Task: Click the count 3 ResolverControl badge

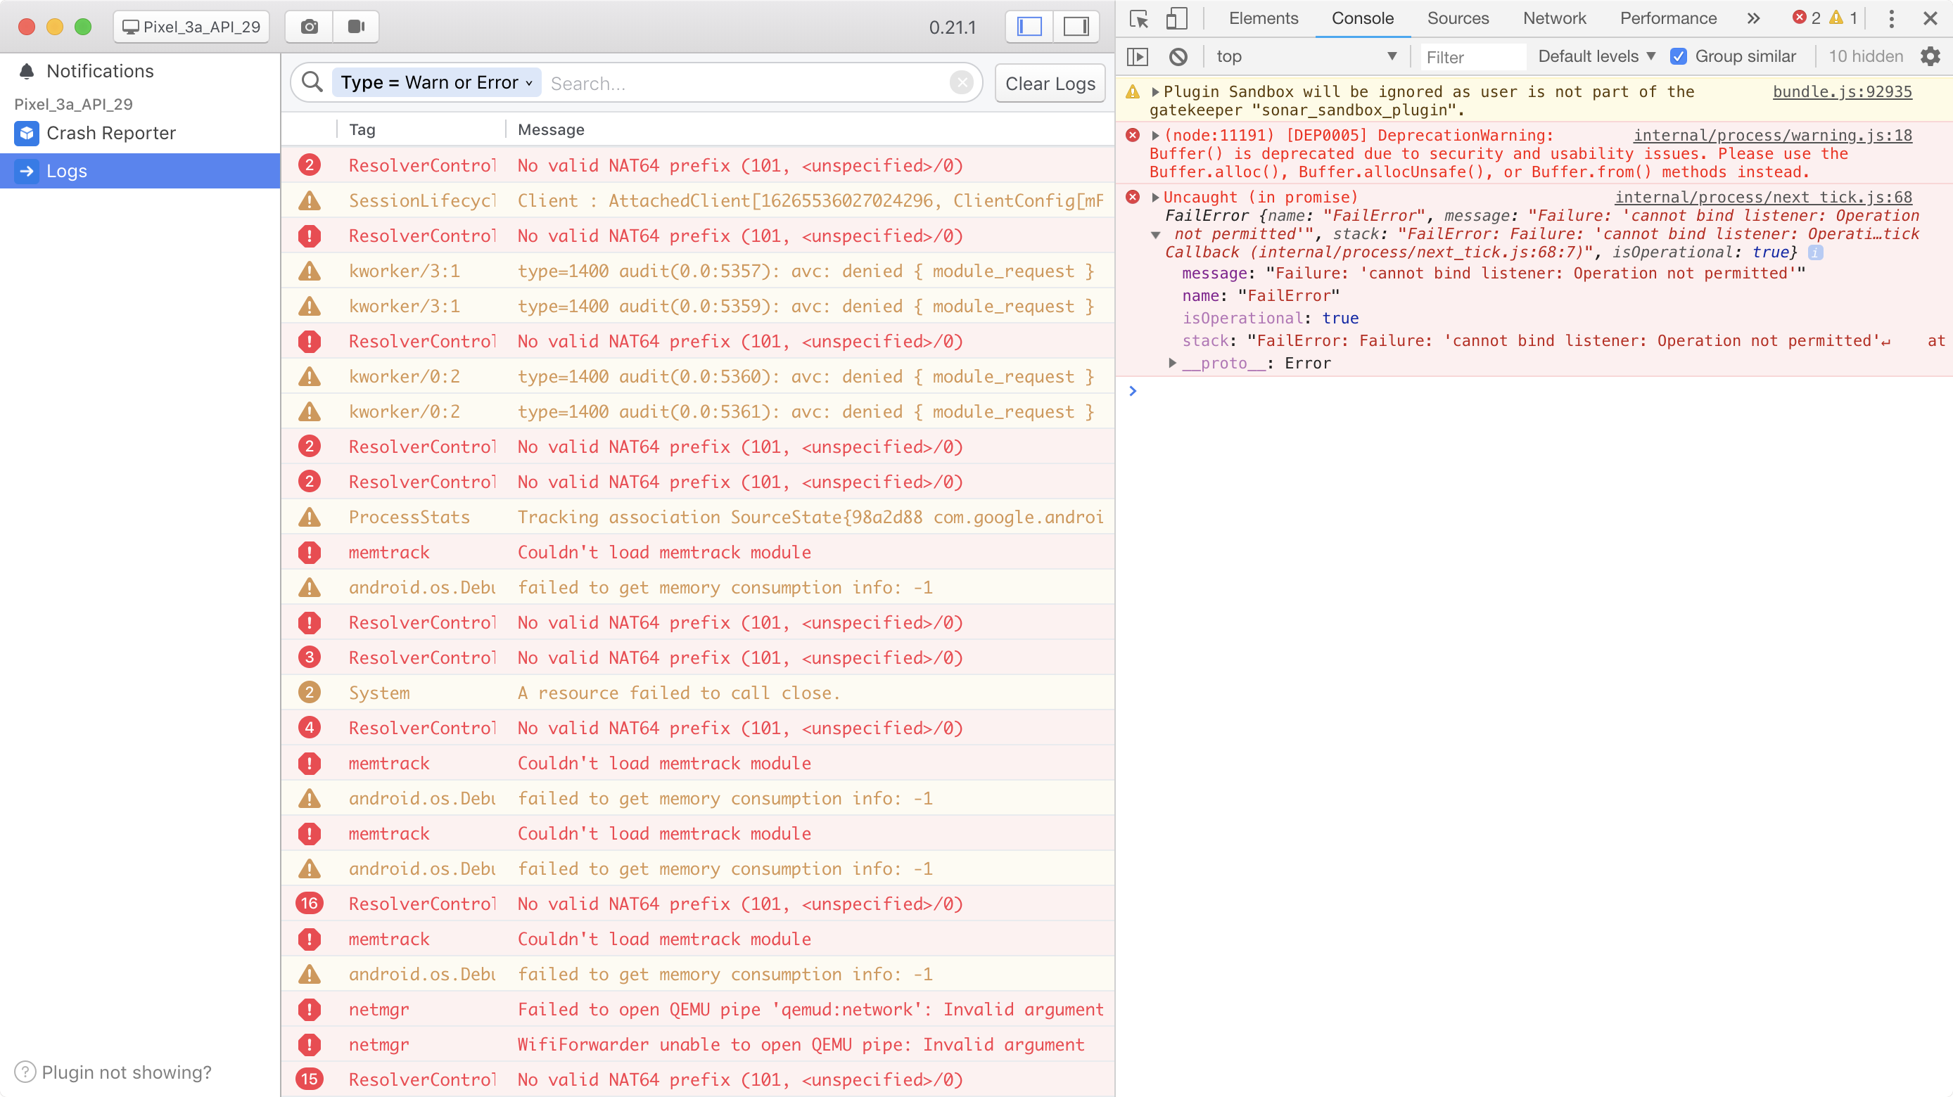Action: 310,657
